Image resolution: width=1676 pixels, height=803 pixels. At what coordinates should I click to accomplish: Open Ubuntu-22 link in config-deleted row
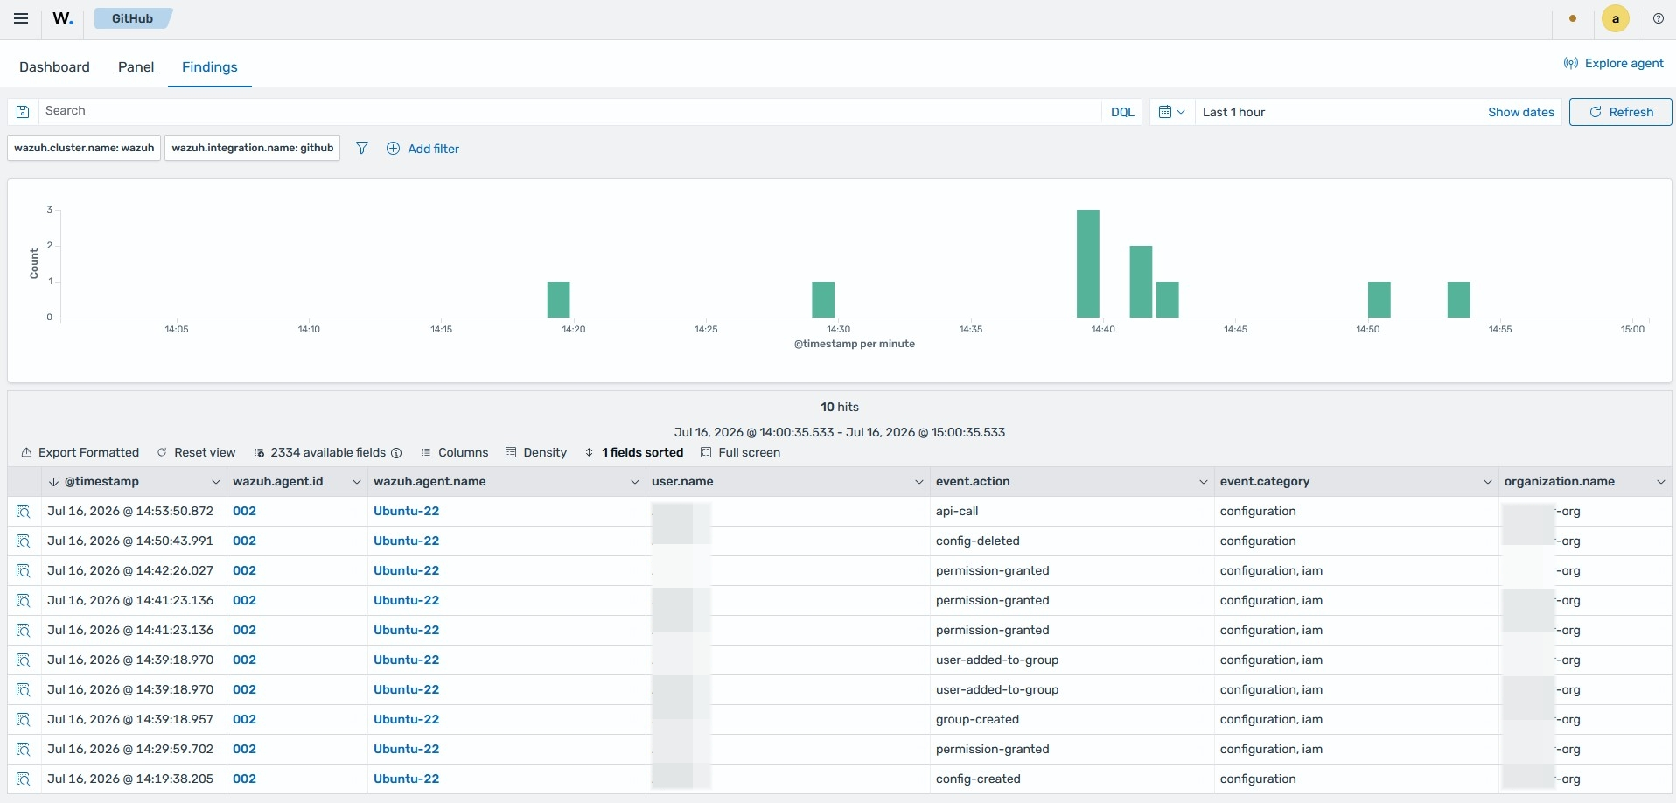(406, 541)
